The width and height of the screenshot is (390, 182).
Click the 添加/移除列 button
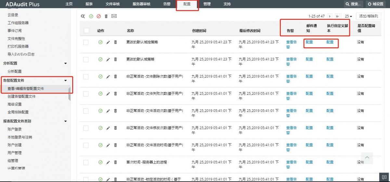(x=369, y=16)
